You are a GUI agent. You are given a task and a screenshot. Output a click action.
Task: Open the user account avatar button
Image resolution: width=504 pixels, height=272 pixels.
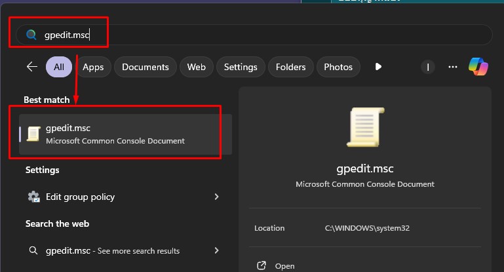coord(428,67)
